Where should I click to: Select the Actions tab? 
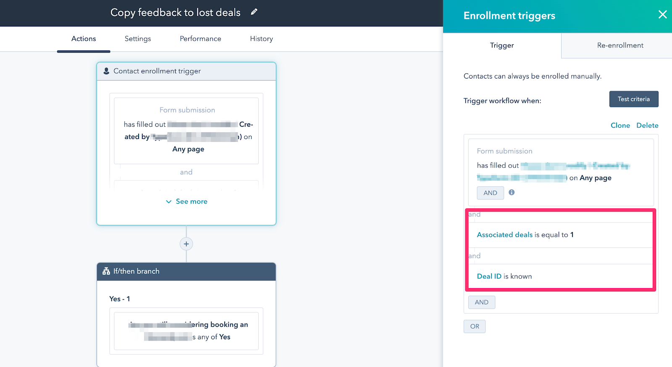(84, 39)
